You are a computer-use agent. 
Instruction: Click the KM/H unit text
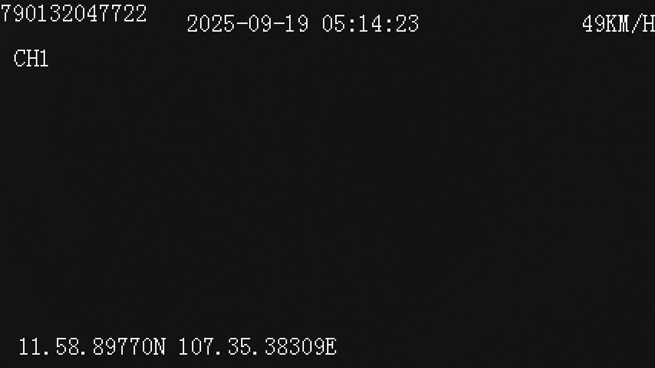[x=630, y=24]
